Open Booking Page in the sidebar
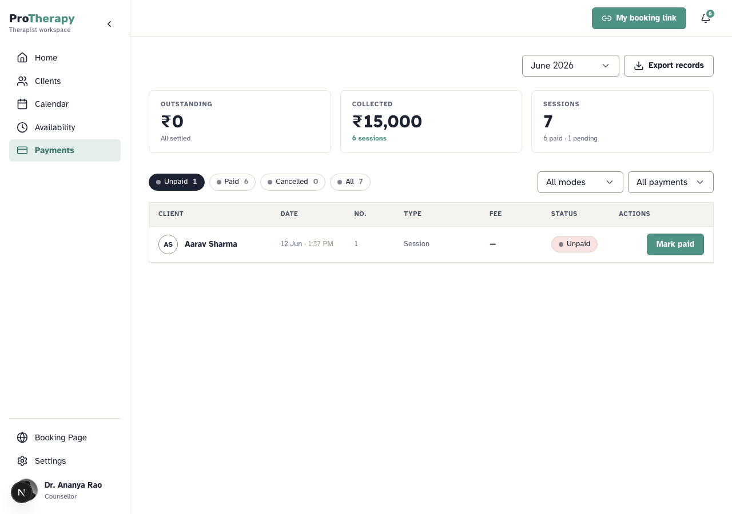The image size is (732, 514). coord(65,437)
